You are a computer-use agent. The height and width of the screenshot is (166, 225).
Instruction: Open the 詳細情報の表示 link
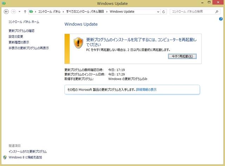click(x=146, y=89)
